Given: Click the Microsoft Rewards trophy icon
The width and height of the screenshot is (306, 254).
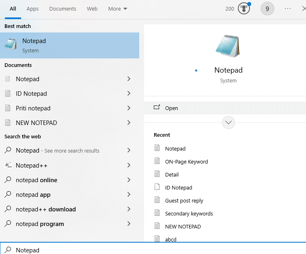Looking at the screenshot, I should (244, 9).
